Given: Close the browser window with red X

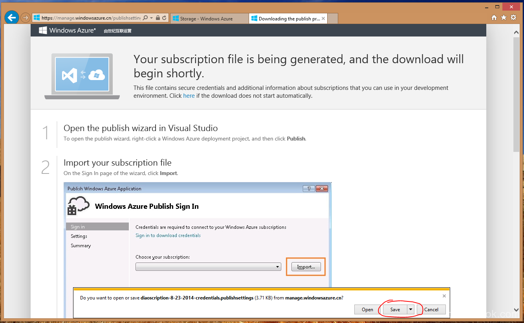Looking at the screenshot, I should pos(511,7).
